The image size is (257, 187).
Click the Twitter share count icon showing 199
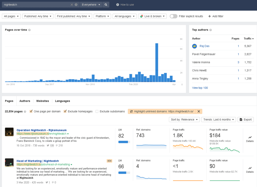click(48, 145)
